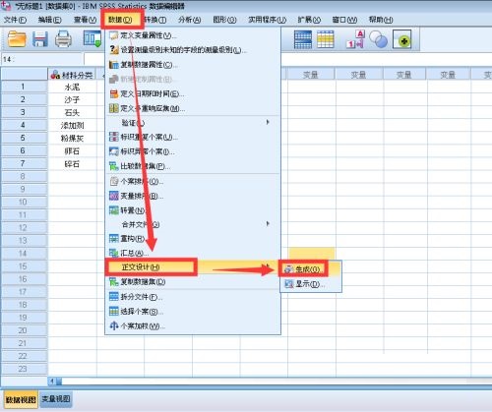This screenshot has width=492, height=412.
Task: Select 定义日期和时间(E) menu entry
Action: [193, 93]
